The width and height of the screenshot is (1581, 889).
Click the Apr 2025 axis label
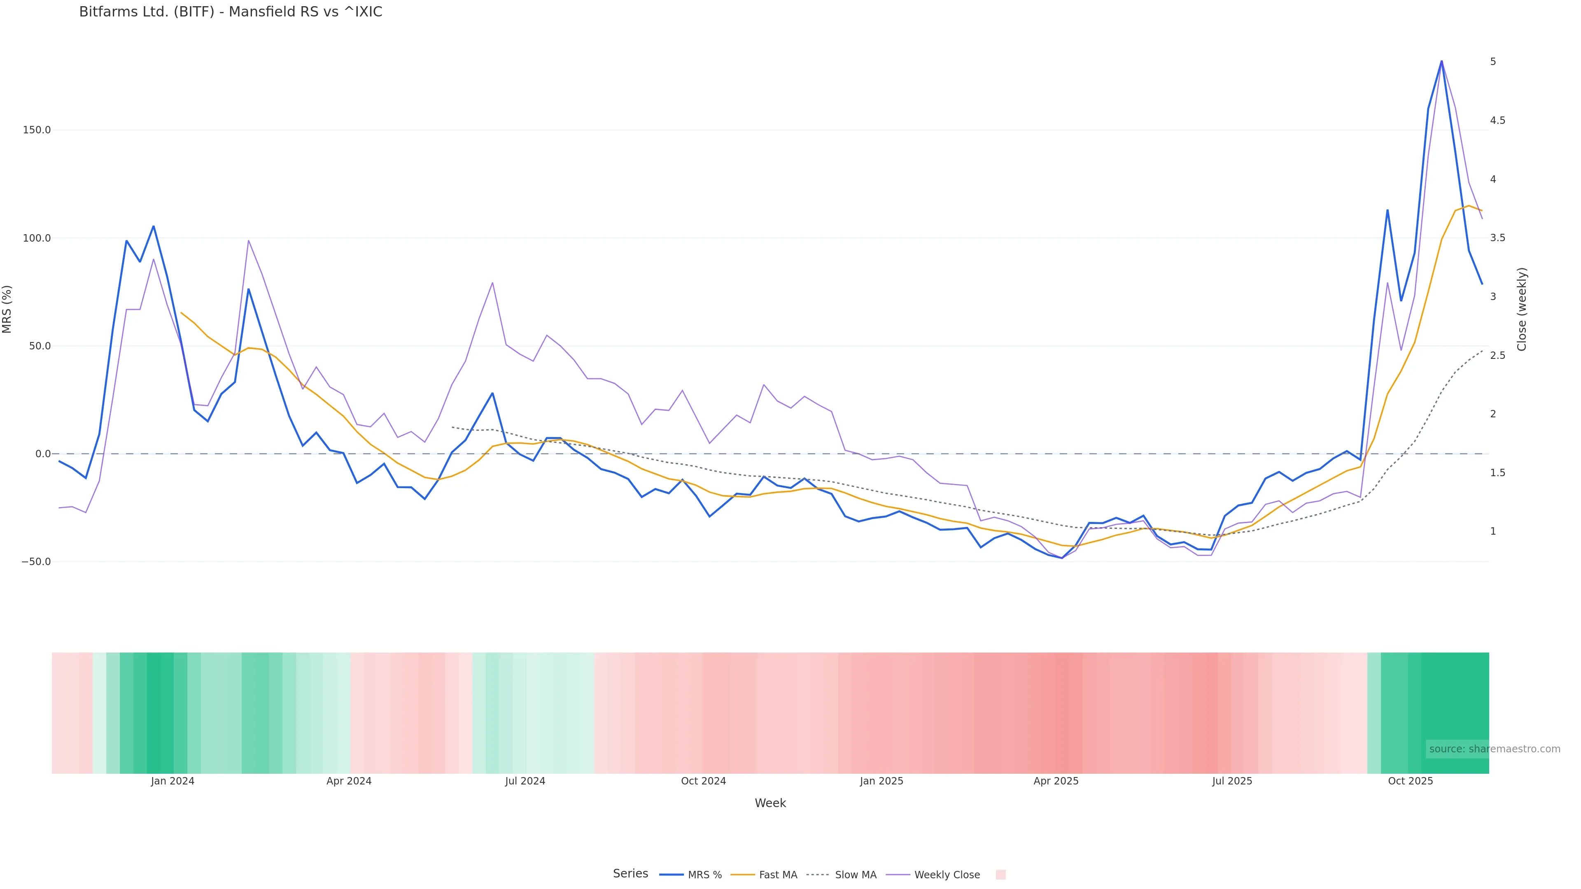click(x=1056, y=781)
